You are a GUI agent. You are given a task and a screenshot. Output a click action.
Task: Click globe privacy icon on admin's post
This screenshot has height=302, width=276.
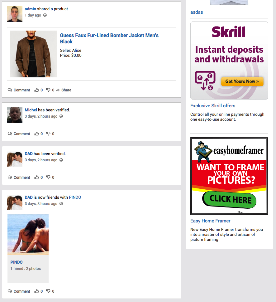pyautogui.click(x=45, y=15)
